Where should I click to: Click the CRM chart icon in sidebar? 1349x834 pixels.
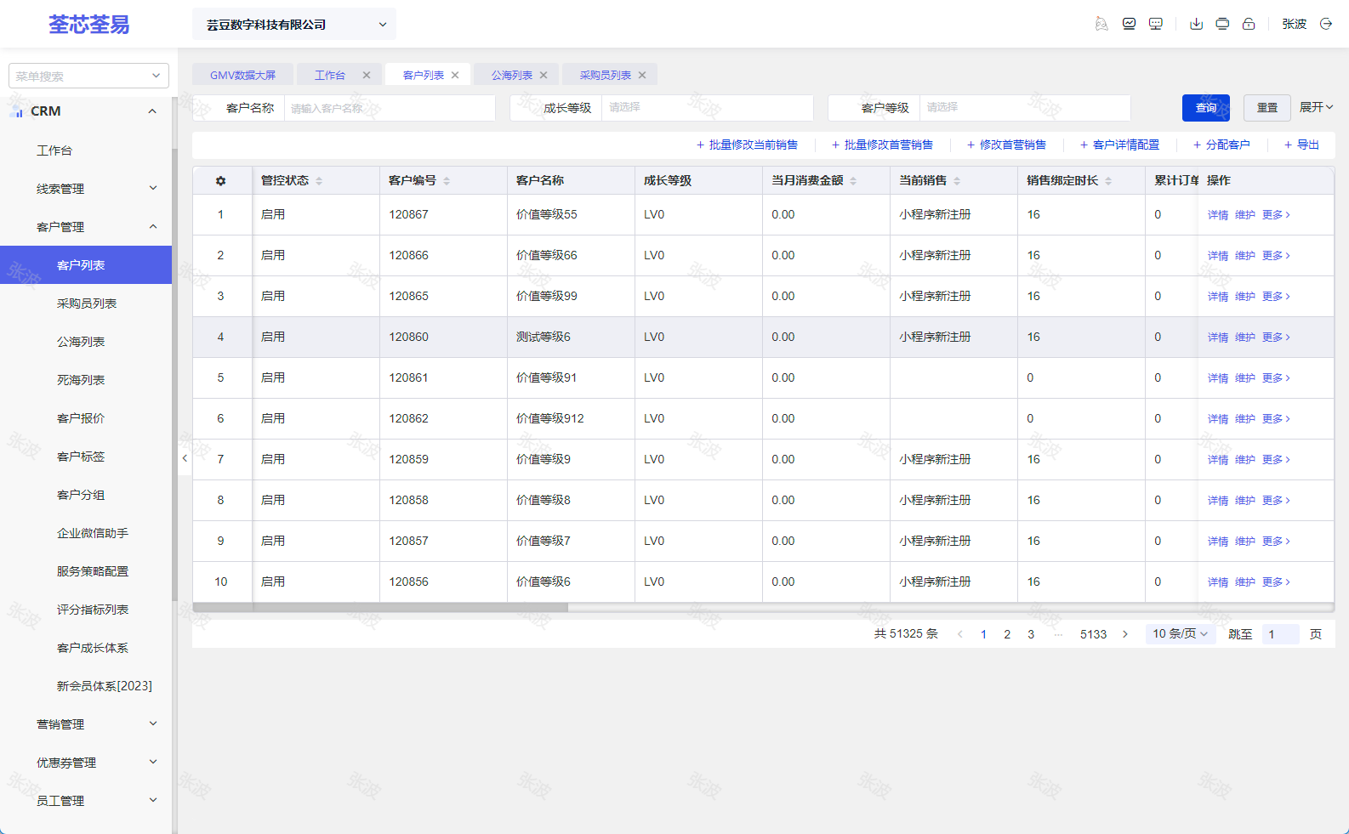pos(18,111)
